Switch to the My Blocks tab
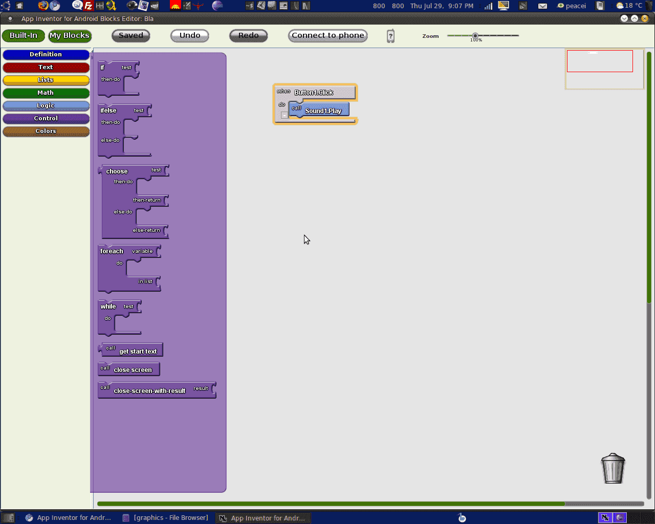The height and width of the screenshot is (524, 655). pyautogui.click(x=70, y=35)
